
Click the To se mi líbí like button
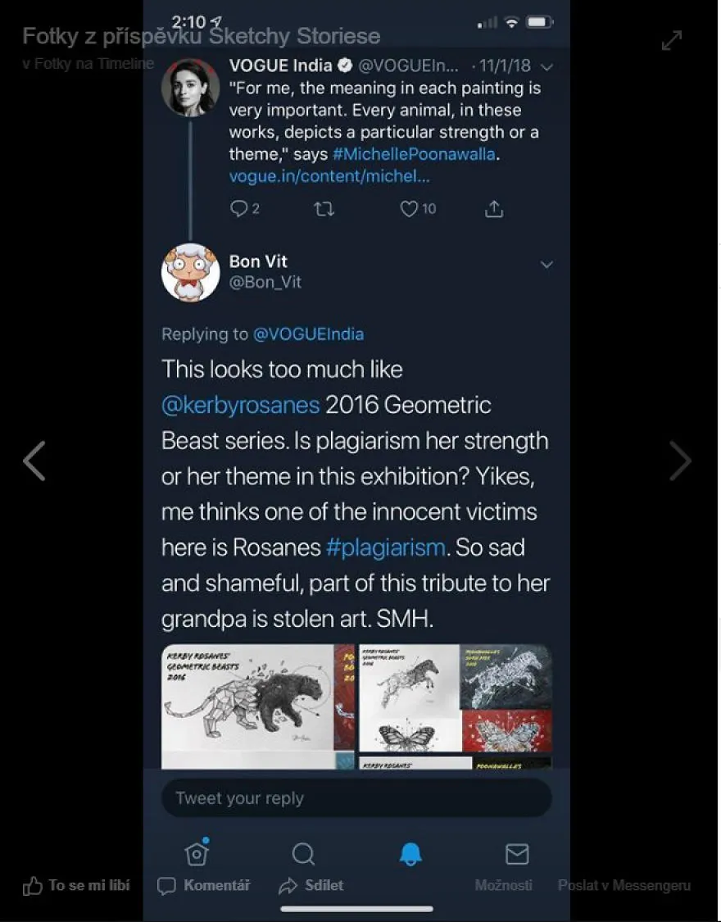[76, 886]
